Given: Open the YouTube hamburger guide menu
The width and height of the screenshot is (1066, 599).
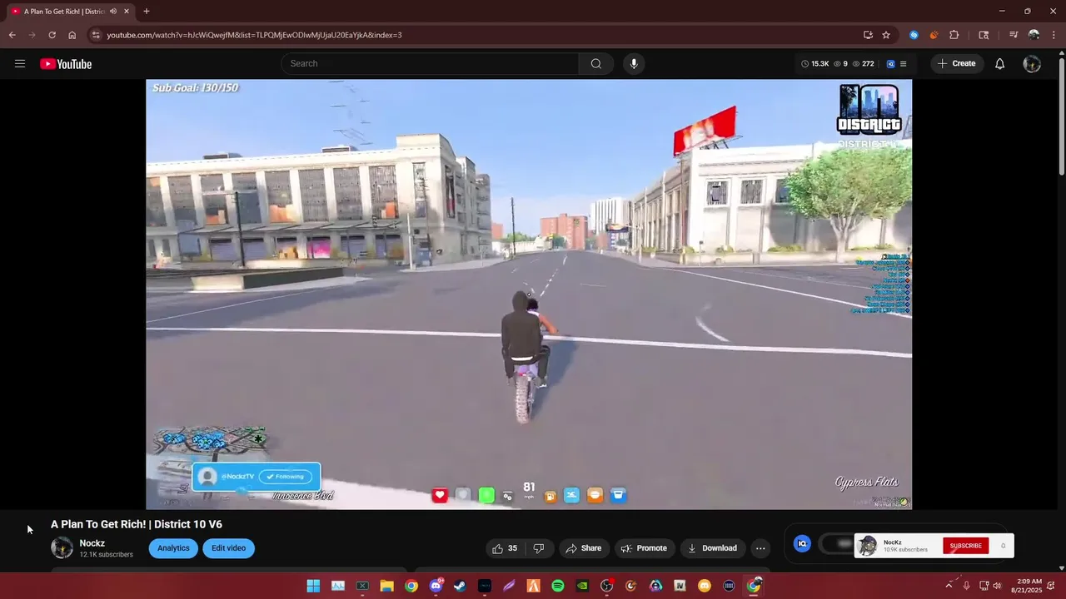Looking at the screenshot, I should click(x=20, y=64).
